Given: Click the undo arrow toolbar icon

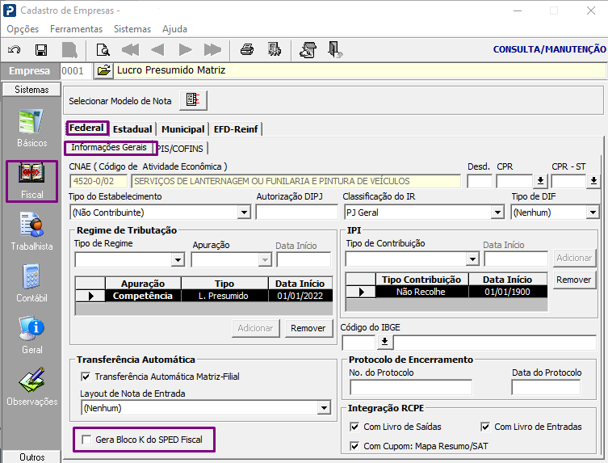Looking at the screenshot, I should (14, 50).
